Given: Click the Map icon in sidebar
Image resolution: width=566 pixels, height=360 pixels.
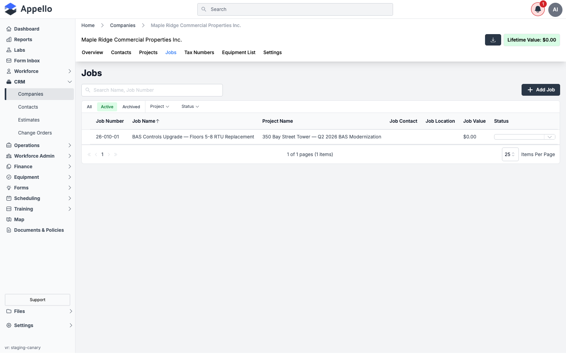Looking at the screenshot, I should click(x=9, y=220).
